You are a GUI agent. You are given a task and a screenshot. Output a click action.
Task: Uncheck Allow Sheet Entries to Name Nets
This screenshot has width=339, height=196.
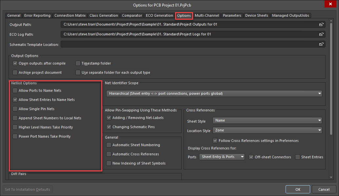click(x=15, y=99)
